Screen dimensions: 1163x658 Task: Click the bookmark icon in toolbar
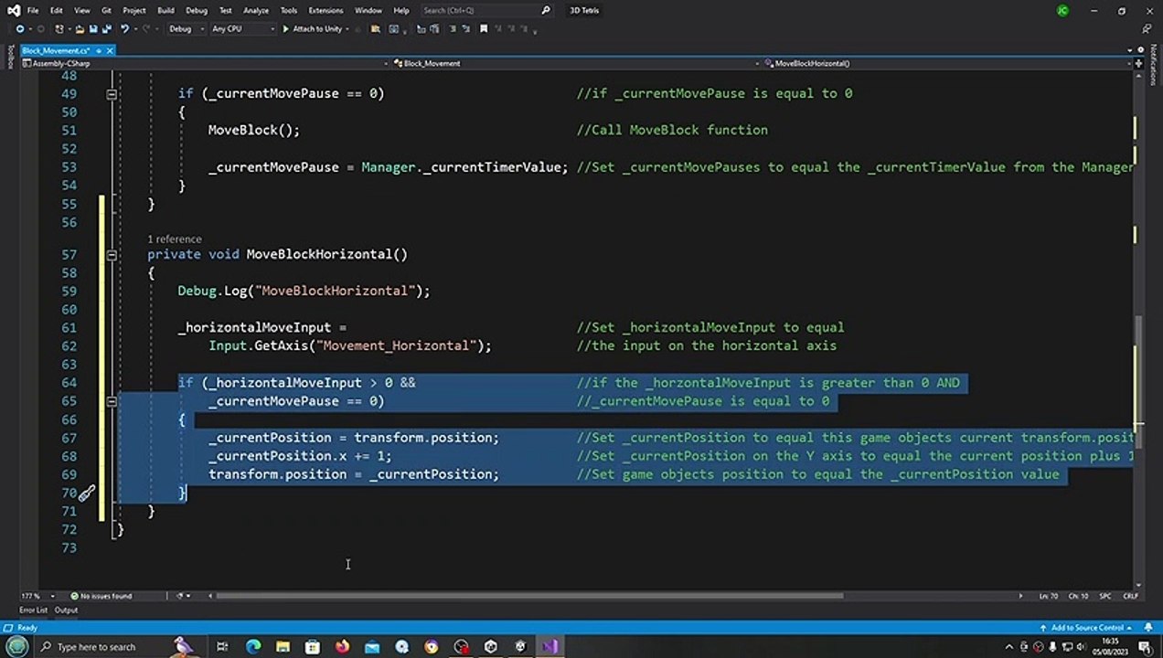point(484,28)
